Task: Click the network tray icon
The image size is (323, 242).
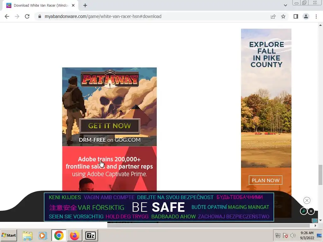Action: click(278, 235)
